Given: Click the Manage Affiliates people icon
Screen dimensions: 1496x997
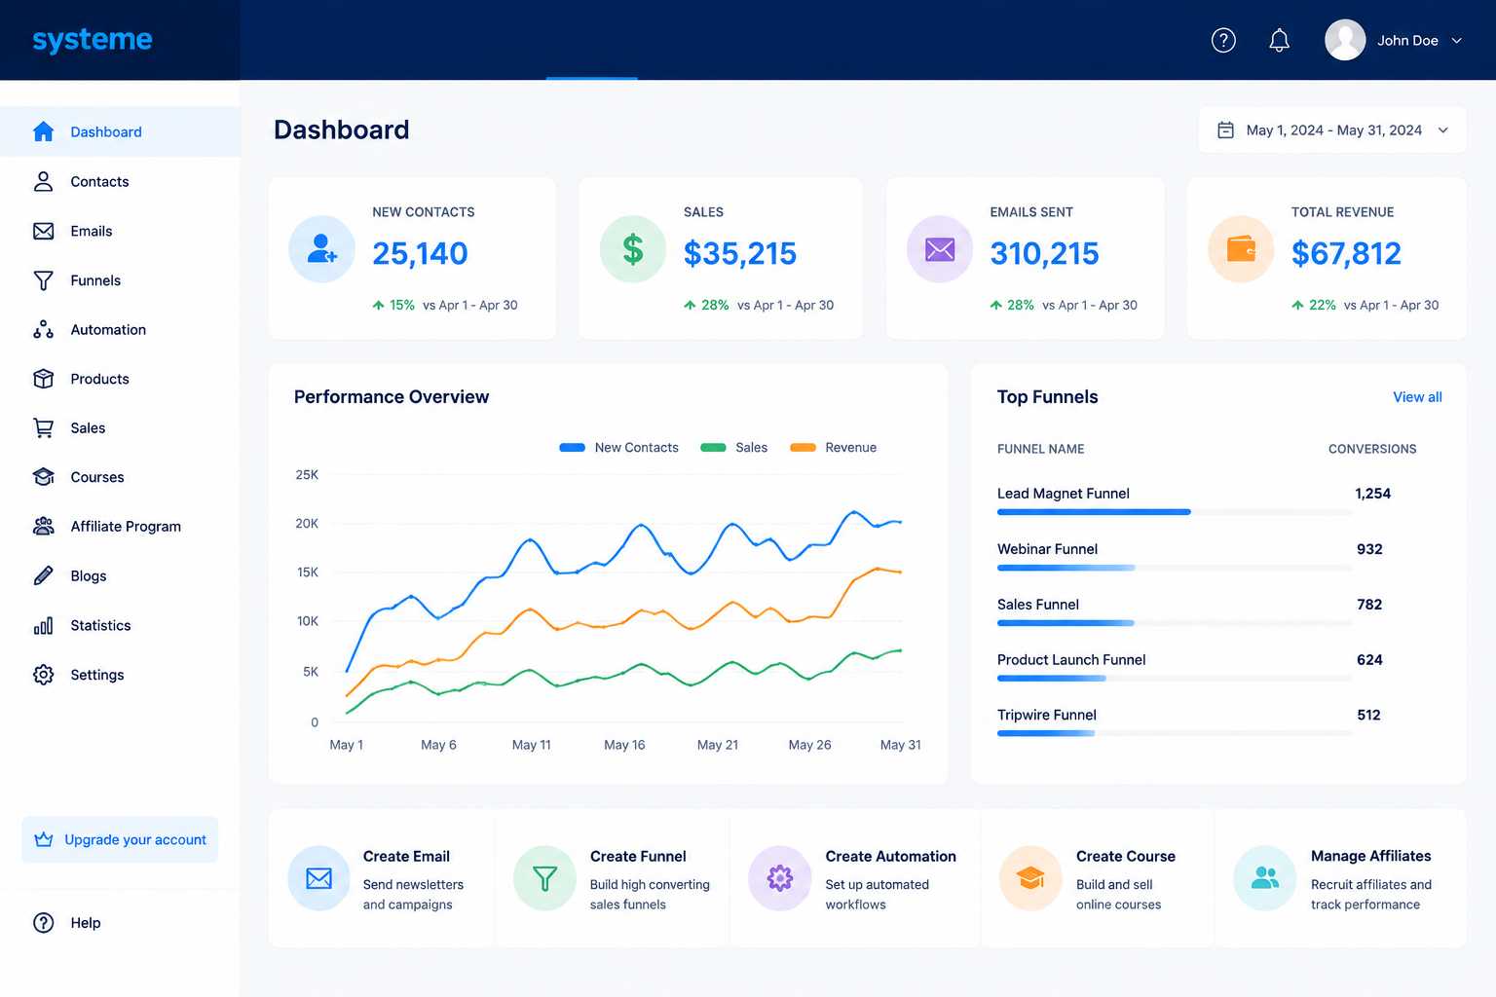Looking at the screenshot, I should 1265,878.
